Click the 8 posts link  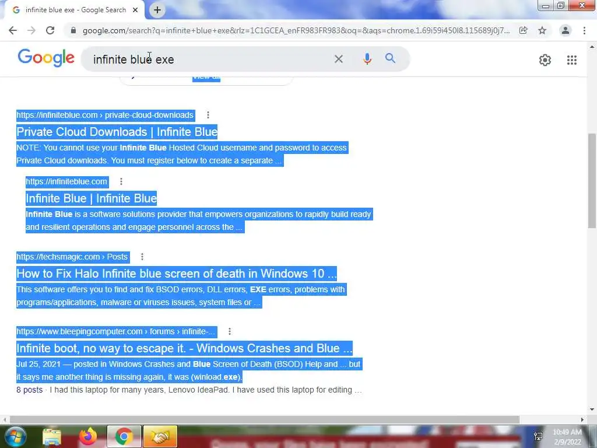click(x=29, y=390)
